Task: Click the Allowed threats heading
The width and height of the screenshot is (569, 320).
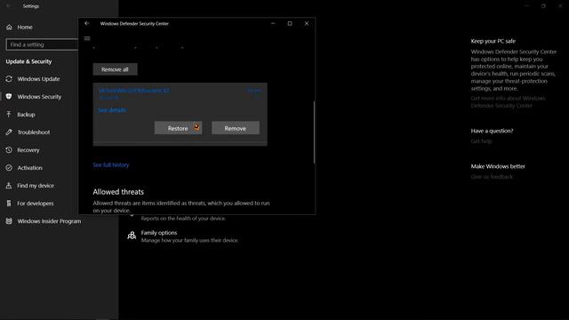Action: pyautogui.click(x=118, y=192)
